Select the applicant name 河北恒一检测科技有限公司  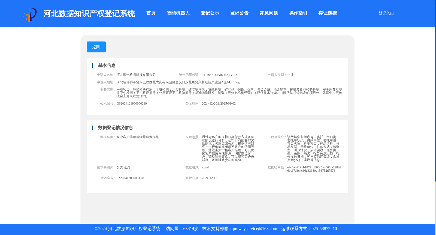click(136, 75)
